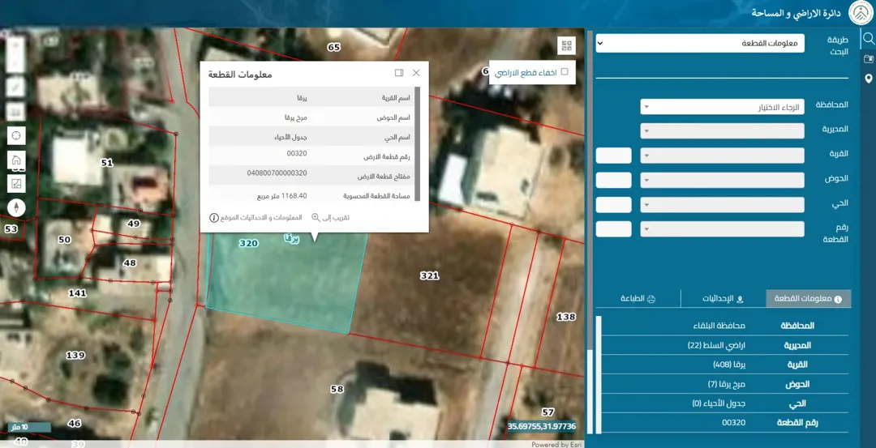Click the home extent map button
The image size is (876, 448).
pyautogui.click(x=16, y=160)
